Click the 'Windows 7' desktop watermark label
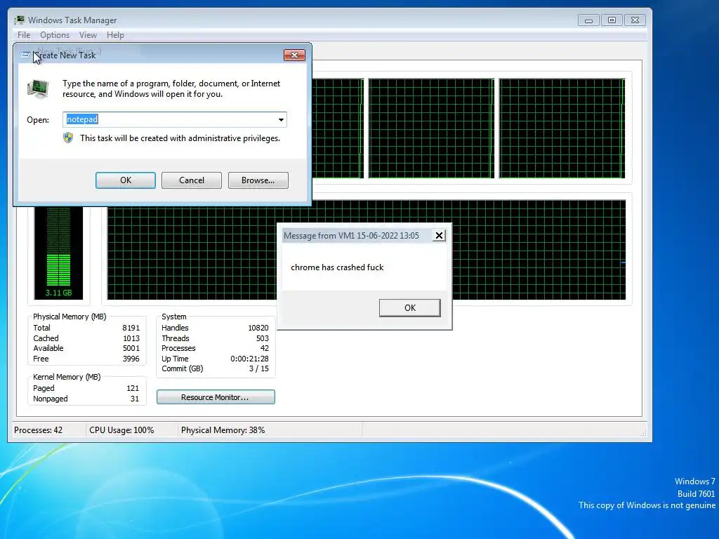This screenshot has width=719, height=539. pyautogui.click(x=694, y=481)
